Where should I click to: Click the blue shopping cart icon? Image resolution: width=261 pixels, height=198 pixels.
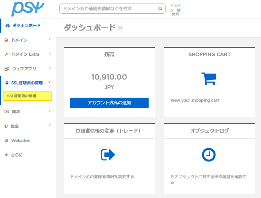209,79
